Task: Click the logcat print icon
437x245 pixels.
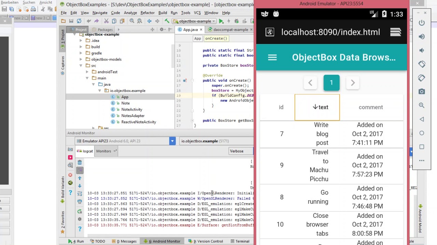Action: (x=80, y=201)
